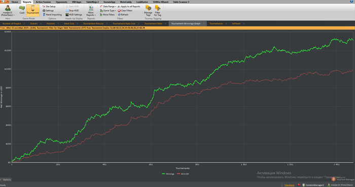Toggle the All-In EV legend entry
355x187 pixels.
click(x=183, y=174)
